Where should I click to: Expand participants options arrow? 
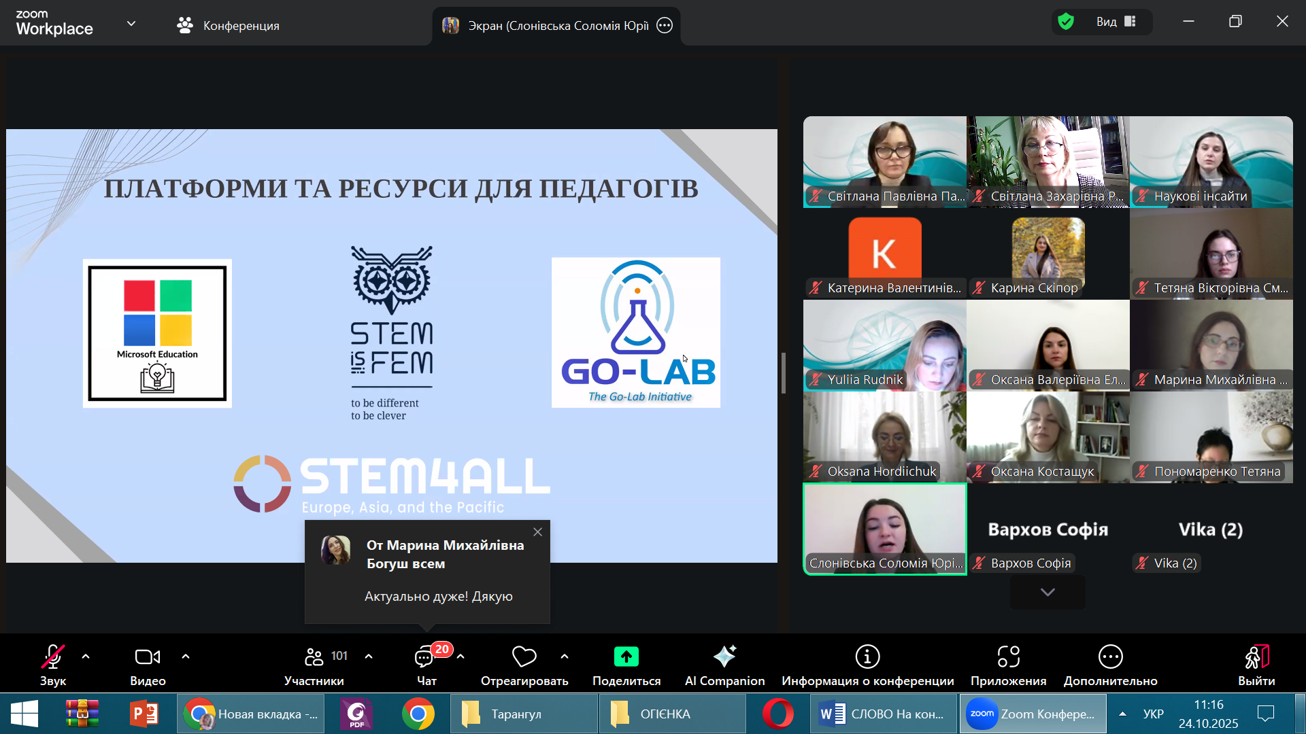(369, 657)
